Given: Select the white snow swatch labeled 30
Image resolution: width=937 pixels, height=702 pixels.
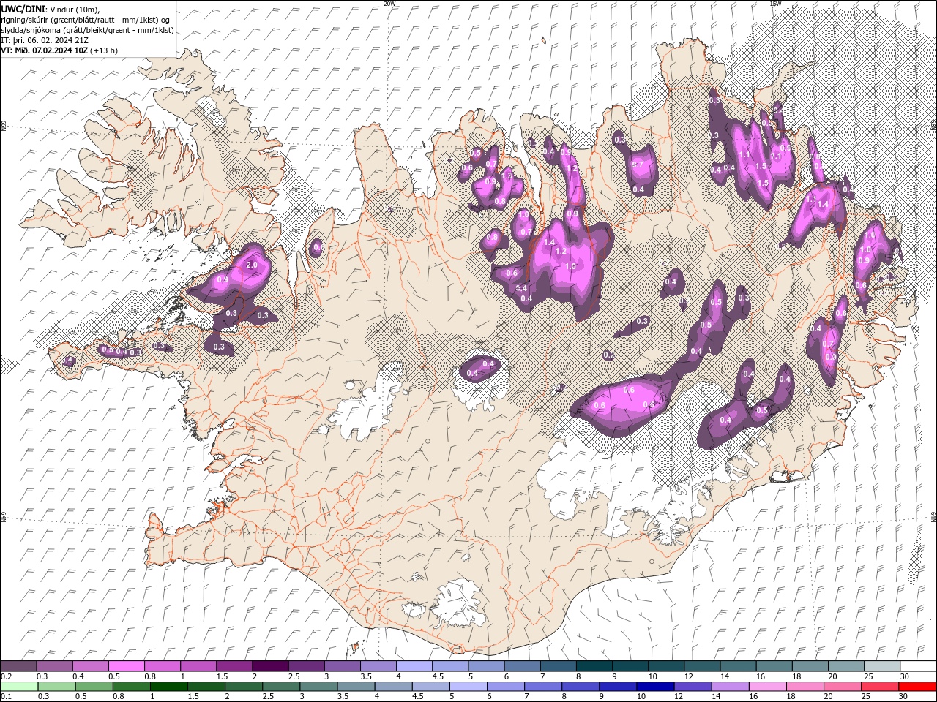Looking at the screenshot, I should coord(918,666).
